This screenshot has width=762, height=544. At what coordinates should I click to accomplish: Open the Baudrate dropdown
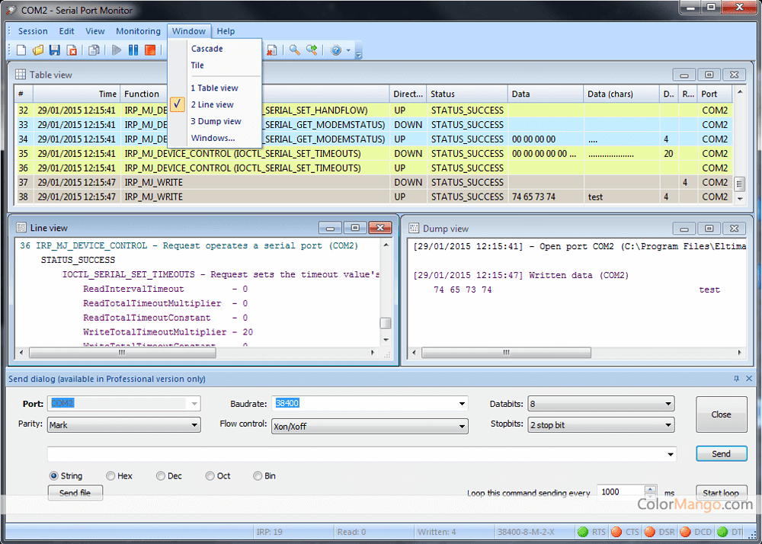(x=462, y=404)
